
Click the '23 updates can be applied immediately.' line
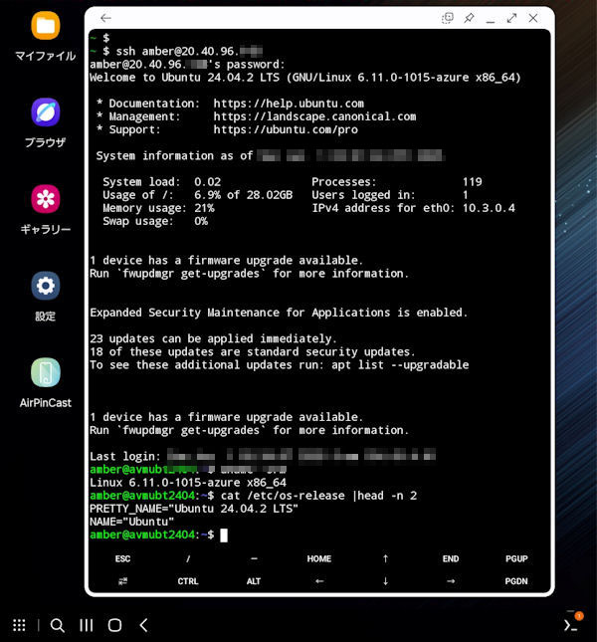coord(213,338)
